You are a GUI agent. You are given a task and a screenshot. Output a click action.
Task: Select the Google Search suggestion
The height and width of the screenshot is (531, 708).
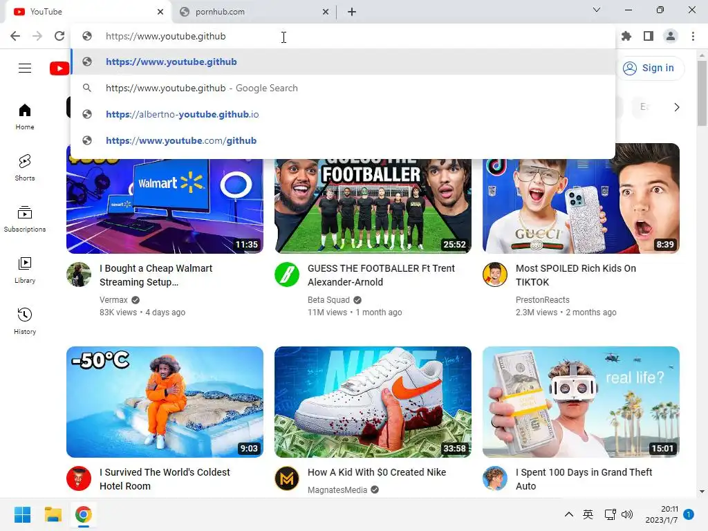click(343, 88)
